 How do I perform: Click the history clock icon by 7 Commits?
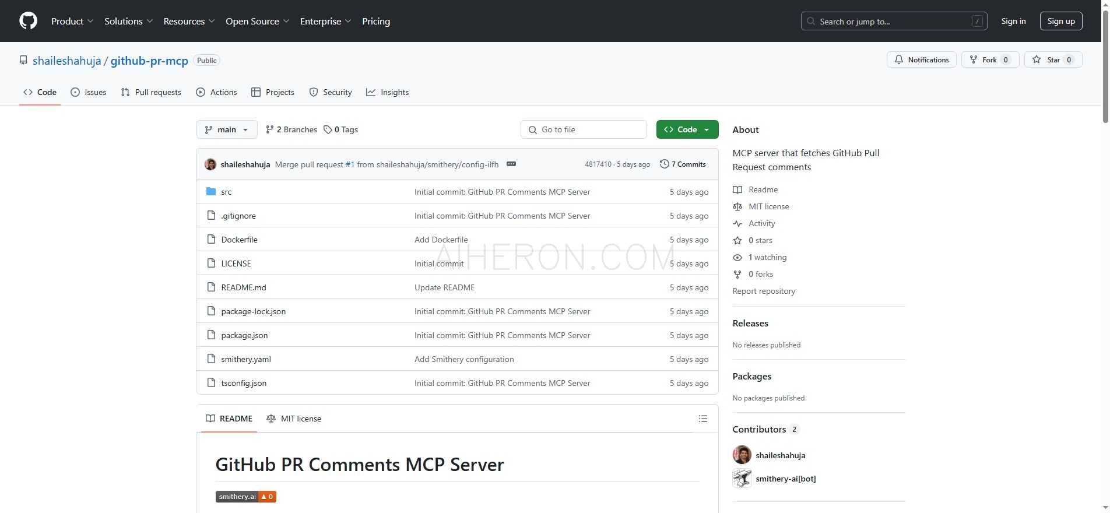[664, 164]
